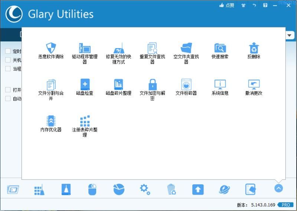
Task: Click the curved arrow icon in title bar
Action: point(254,5)
